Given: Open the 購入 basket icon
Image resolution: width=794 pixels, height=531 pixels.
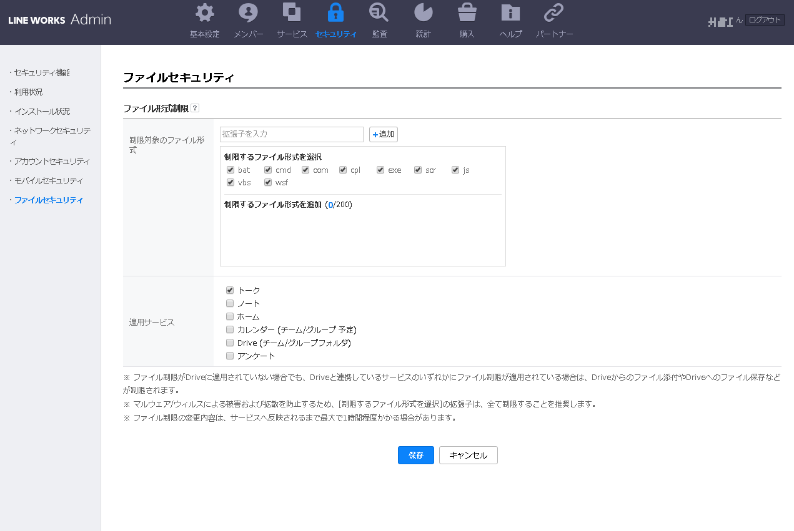Looking at the screenshot, I should (x=467, y=12).
